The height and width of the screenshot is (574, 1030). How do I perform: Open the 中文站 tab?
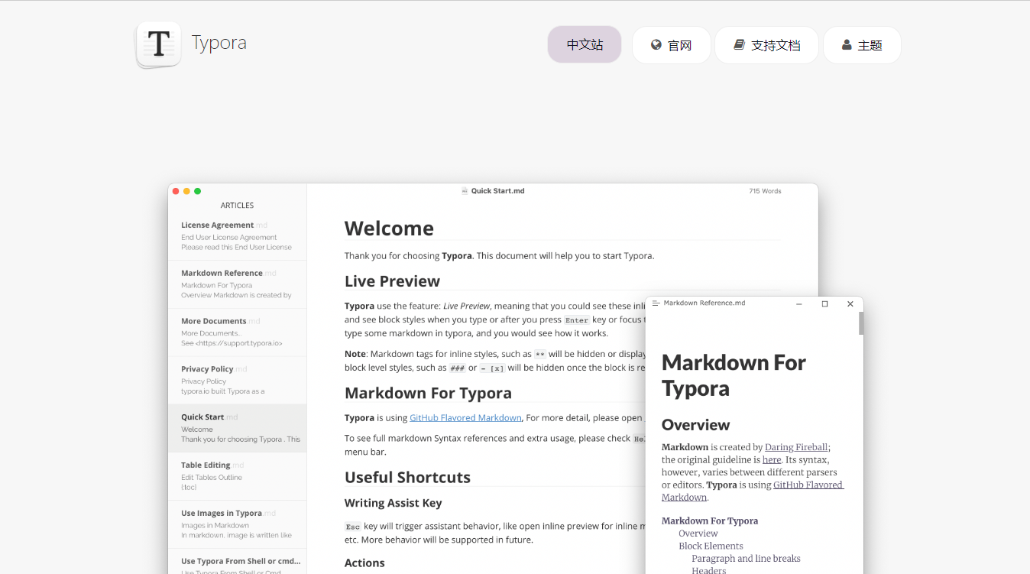585,45
